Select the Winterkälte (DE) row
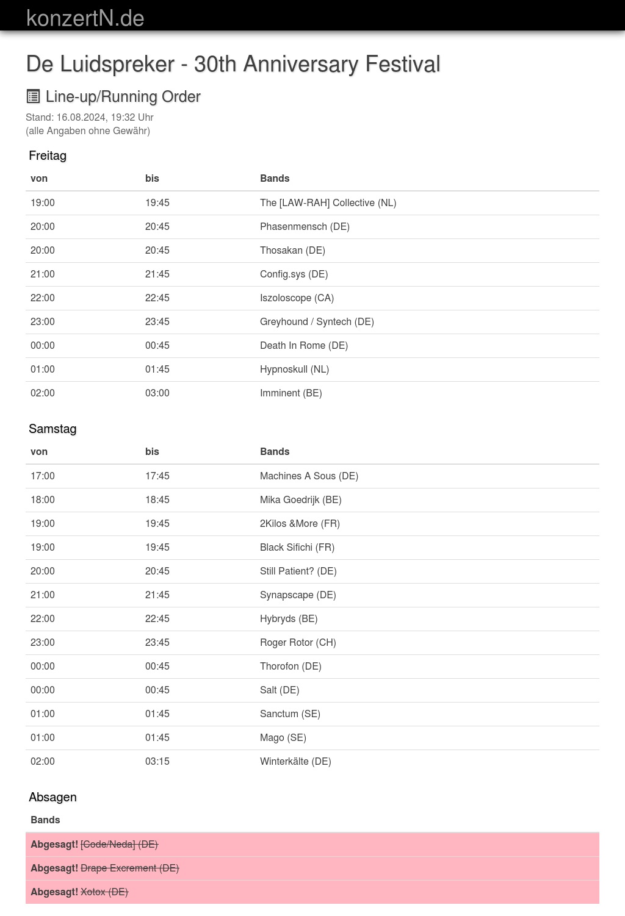The image size is (625, 916). click(x=312, y=762)
